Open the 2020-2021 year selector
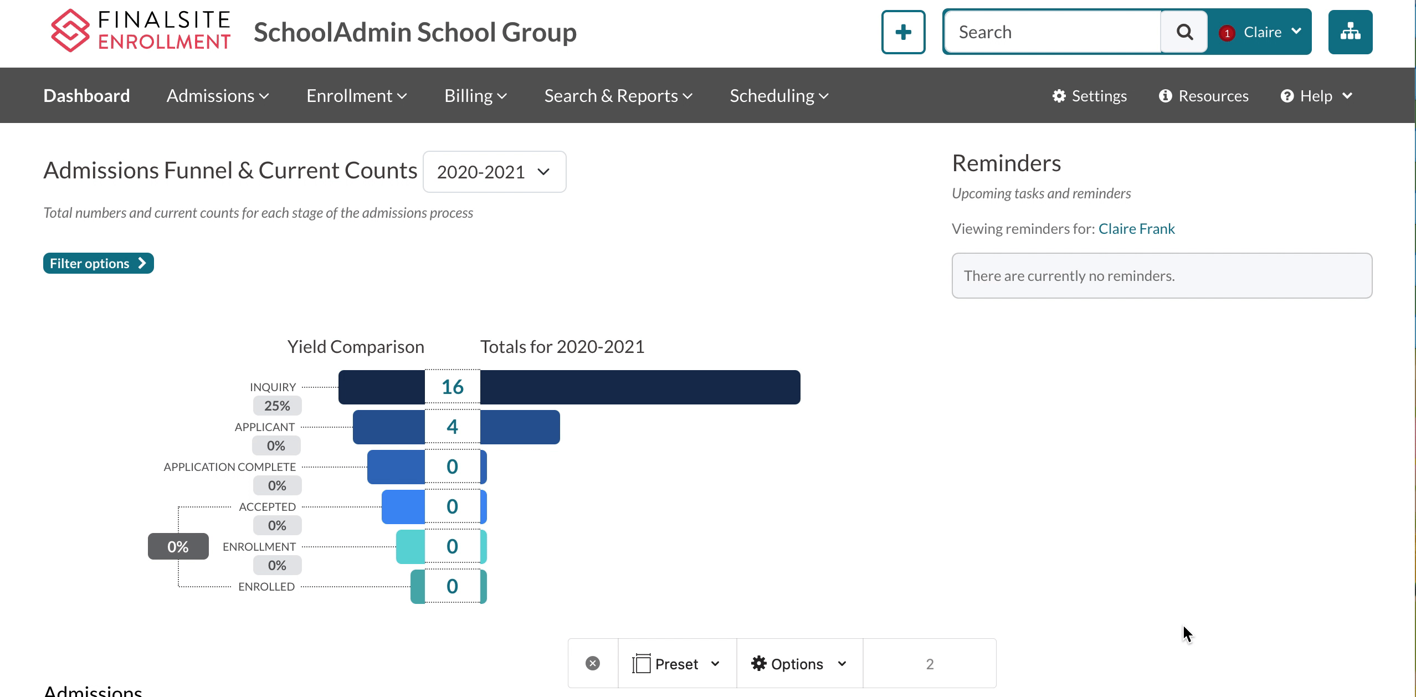The width and height of the screenshot is (1416, 697). [494, 172]
